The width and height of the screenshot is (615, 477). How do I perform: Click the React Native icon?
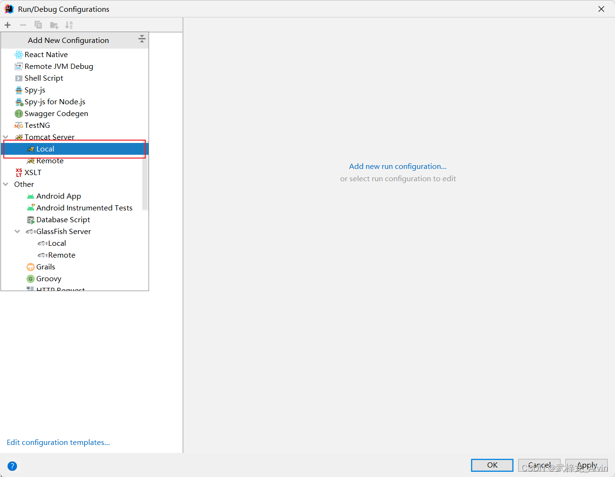[x=18, y=55]
